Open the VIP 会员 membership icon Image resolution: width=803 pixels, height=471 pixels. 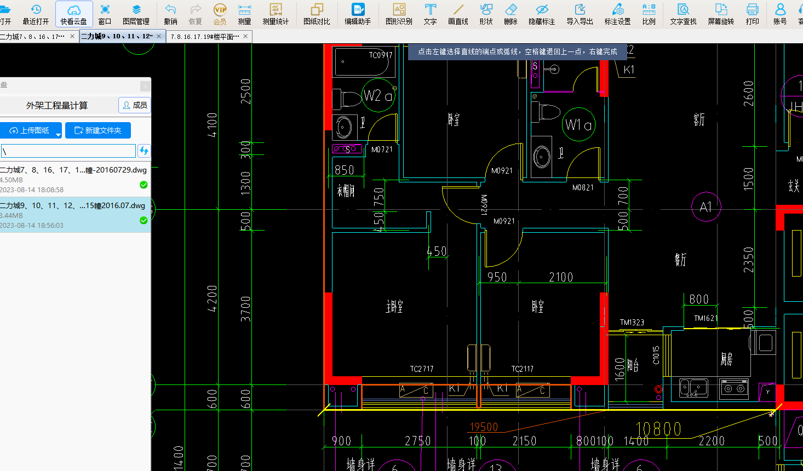(220, 14)
